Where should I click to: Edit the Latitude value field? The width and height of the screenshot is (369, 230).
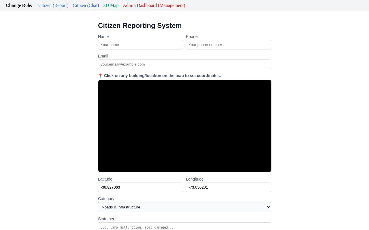tap(140, 187)
